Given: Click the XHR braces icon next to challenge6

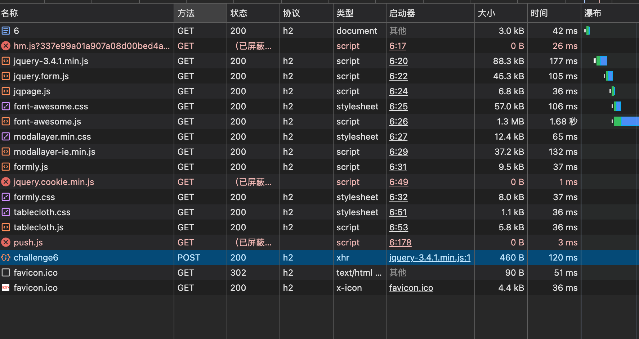Looking at the screenshot, I should click(6, 258).
